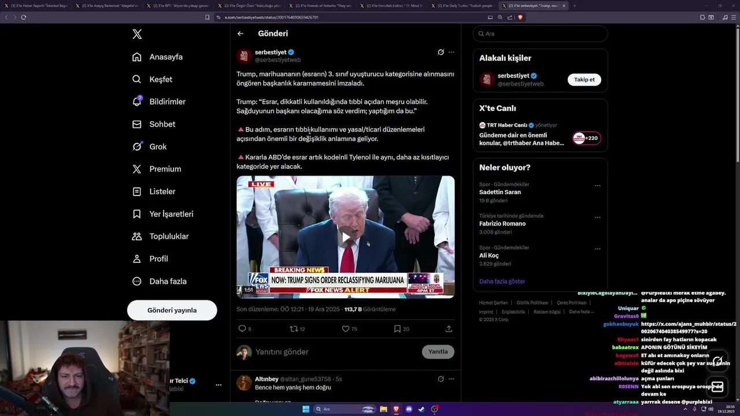Repost the post with 12 reposts
740x416 pixels.
(294, 329)
